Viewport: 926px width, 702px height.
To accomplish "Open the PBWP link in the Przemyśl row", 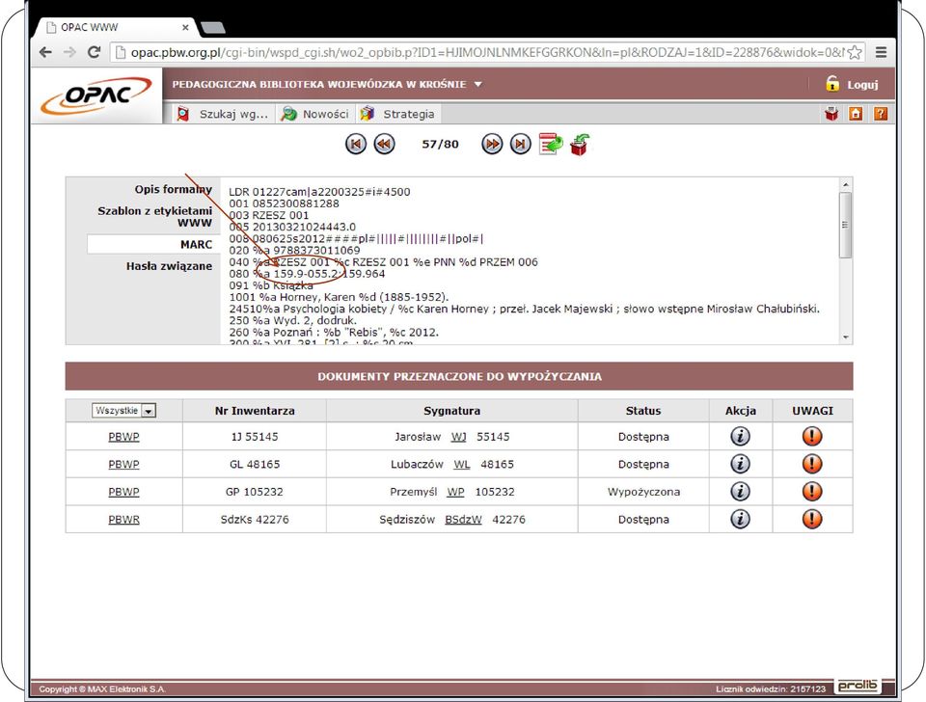I will point(123,492).
